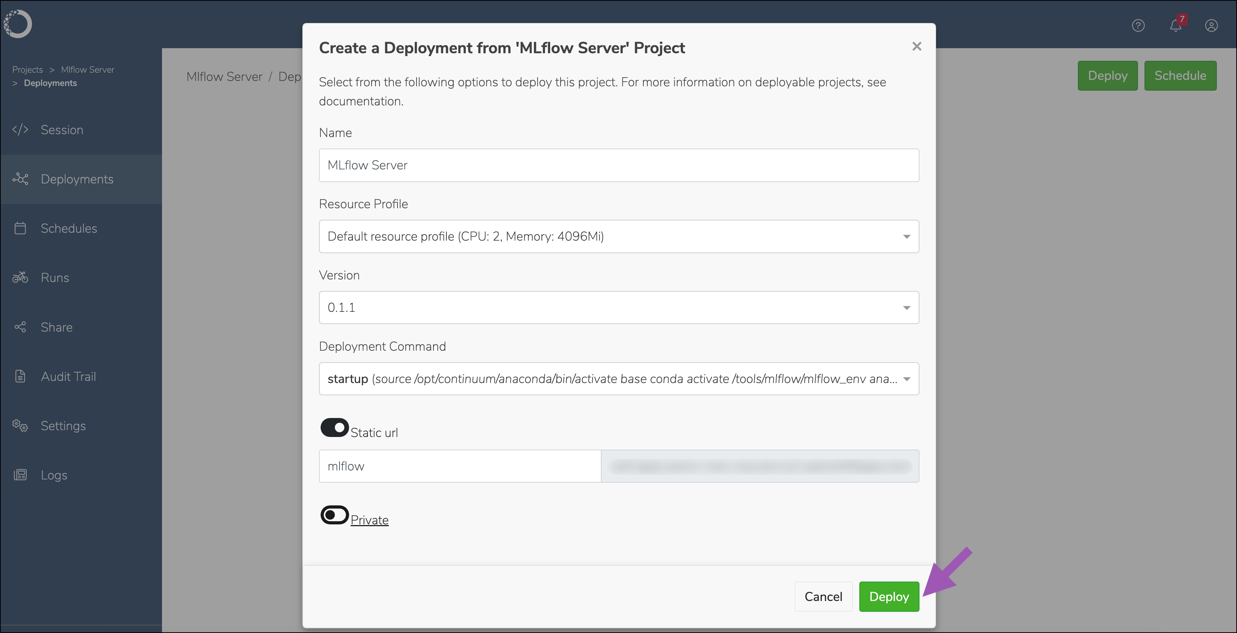Disable the Static url toggle
Image resolution: width=1237 pixels, height=633 pixels.
pyautogui.click(x=334, y=428)
